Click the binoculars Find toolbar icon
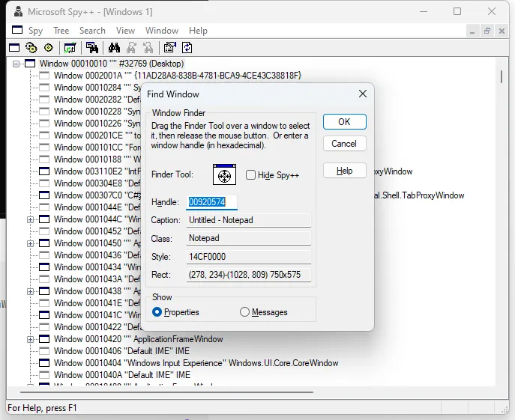The image size is (515, 420). (x=114, y=48)
